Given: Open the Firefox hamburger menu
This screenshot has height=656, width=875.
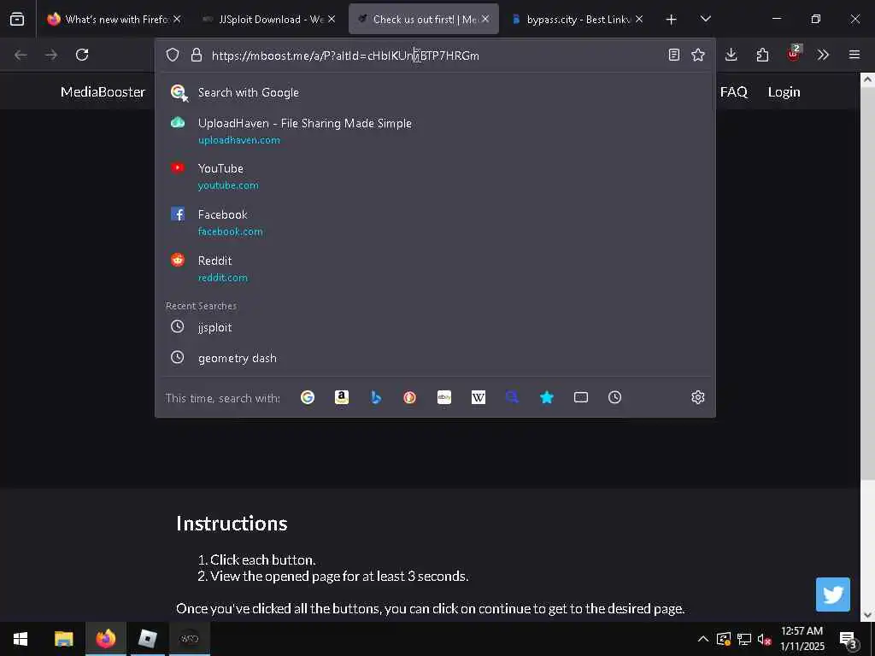Looking at the screenshot, I should 854,55.
